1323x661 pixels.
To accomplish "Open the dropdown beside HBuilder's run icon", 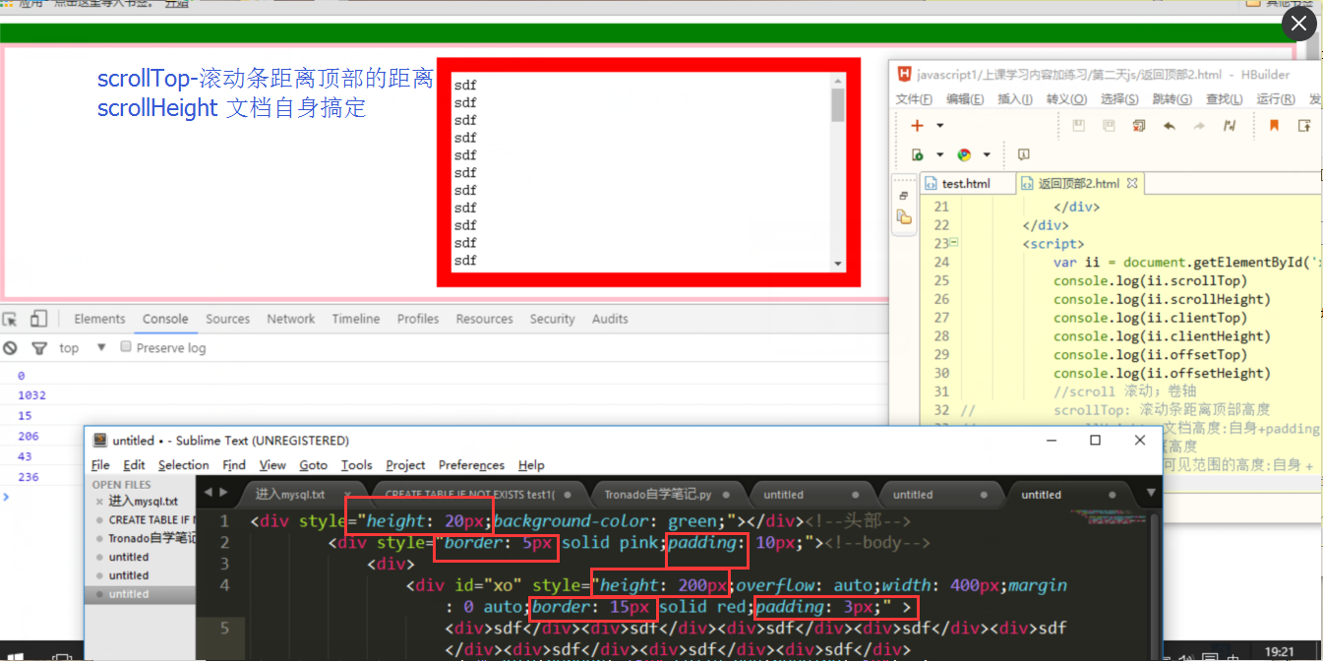I will tap(940, 154).
